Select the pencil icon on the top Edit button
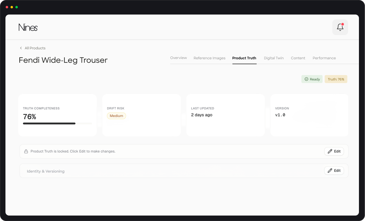Viewport: 365px width, 221px height. pyautogui.click(x=330, y=151)
